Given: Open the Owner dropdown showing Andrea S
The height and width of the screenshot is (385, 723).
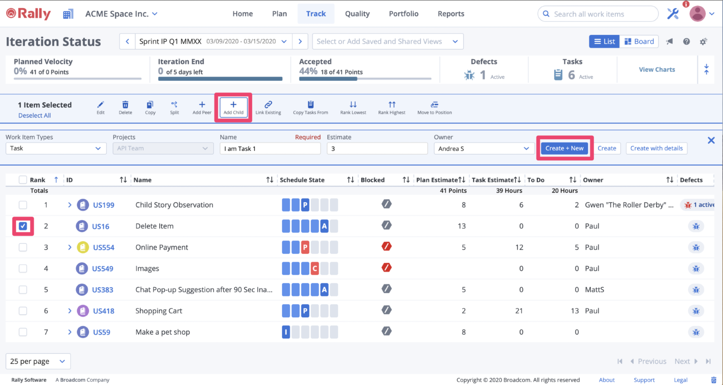Looking at the screenshot, I should 483,148.
